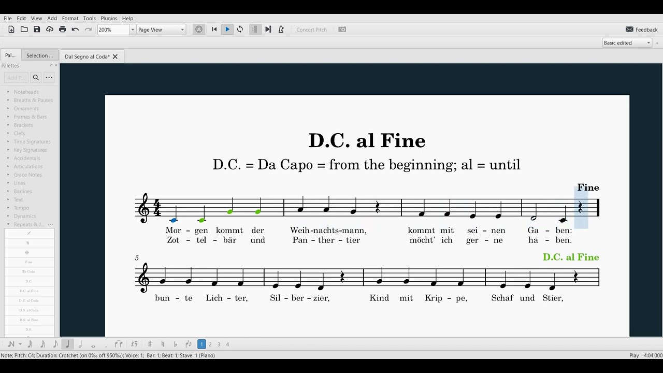Open a score file using the folder icon
Screen dimensions: 663x373
[x=24, y=30]
